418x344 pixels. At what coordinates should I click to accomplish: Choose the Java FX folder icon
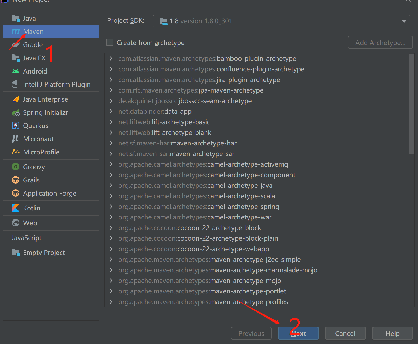(16, 58)
